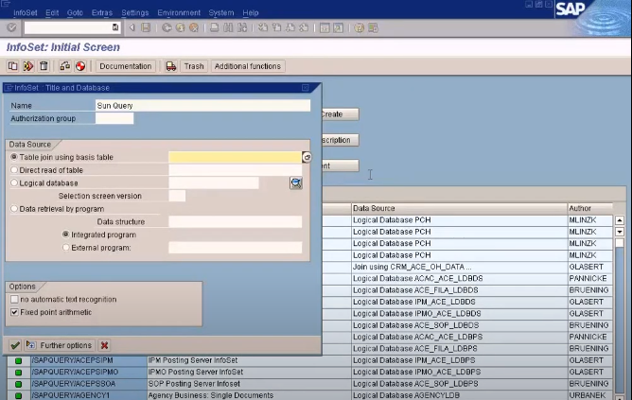Open the search help beside basis table field
Screen dimensions: 632x400
[x=307, y=157]
